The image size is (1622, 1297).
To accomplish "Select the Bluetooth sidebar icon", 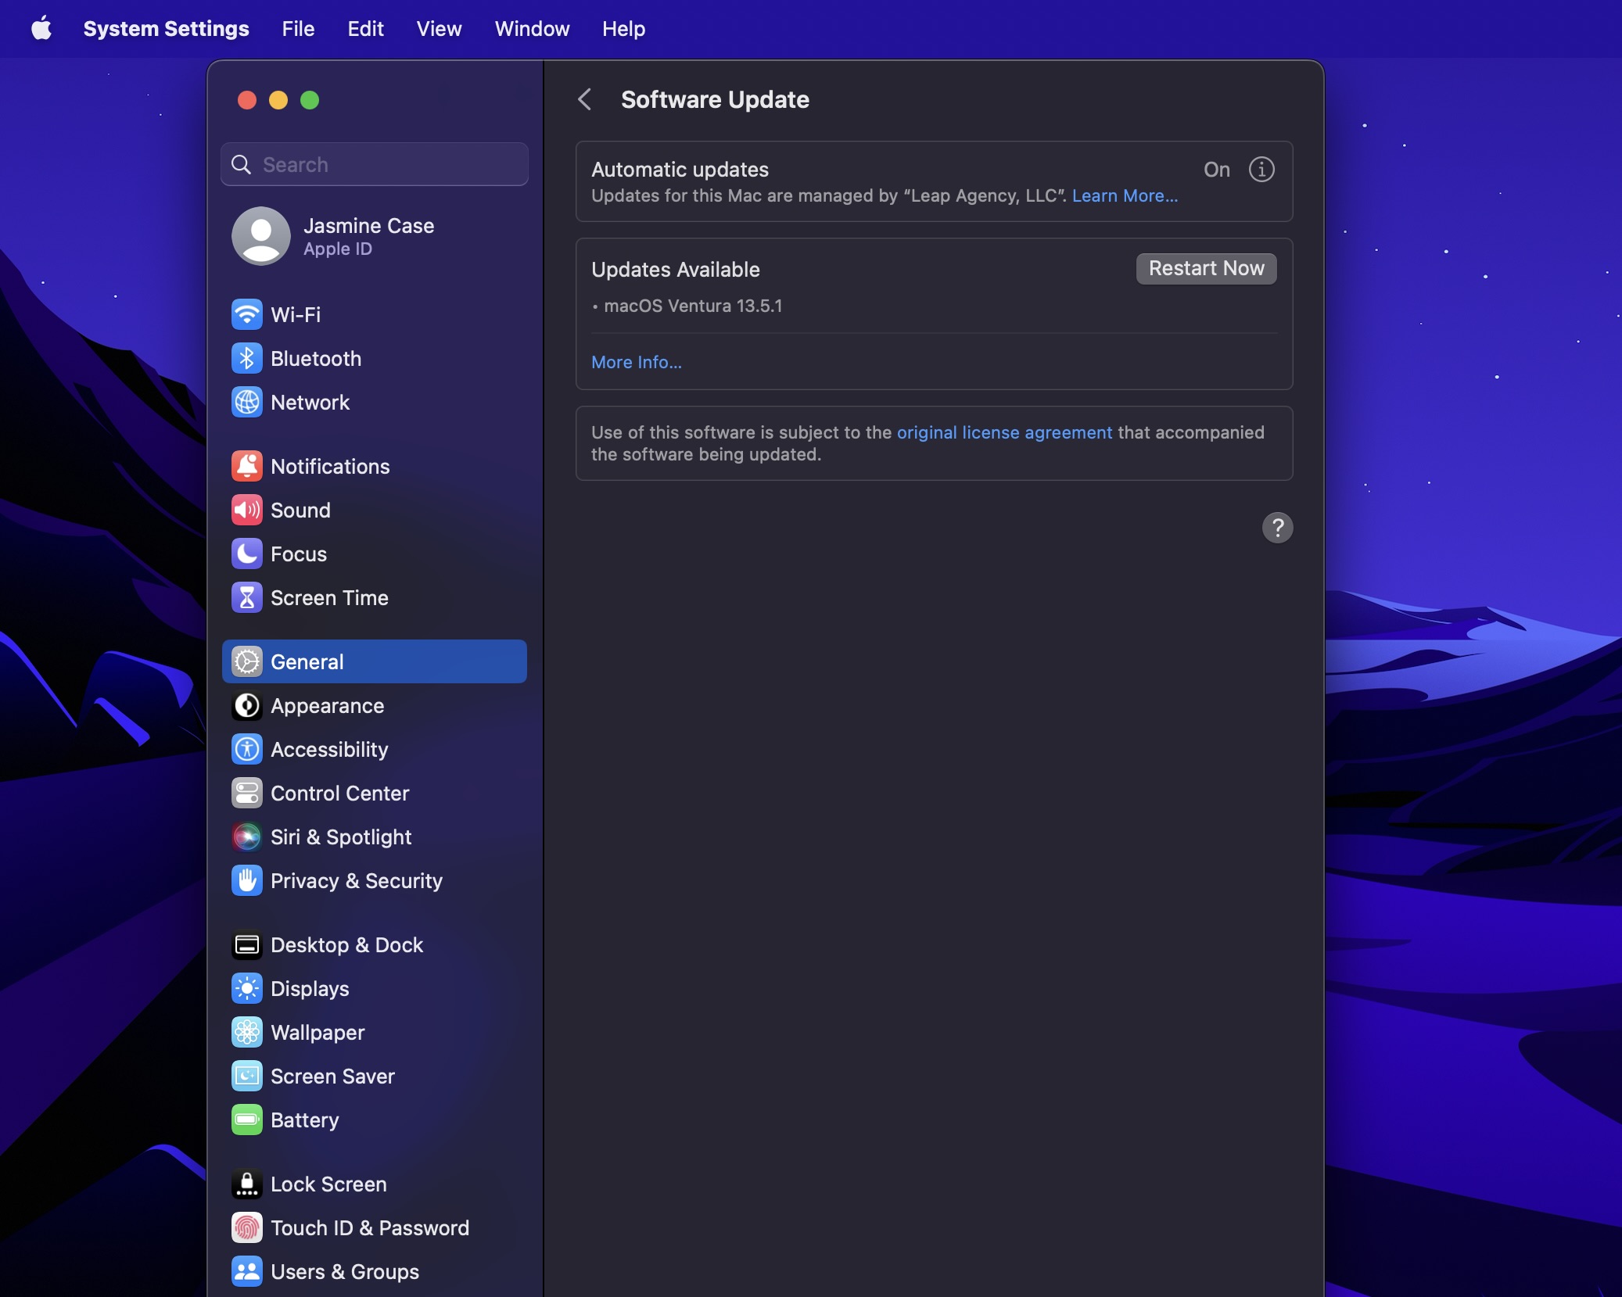I will click(247, 359).
